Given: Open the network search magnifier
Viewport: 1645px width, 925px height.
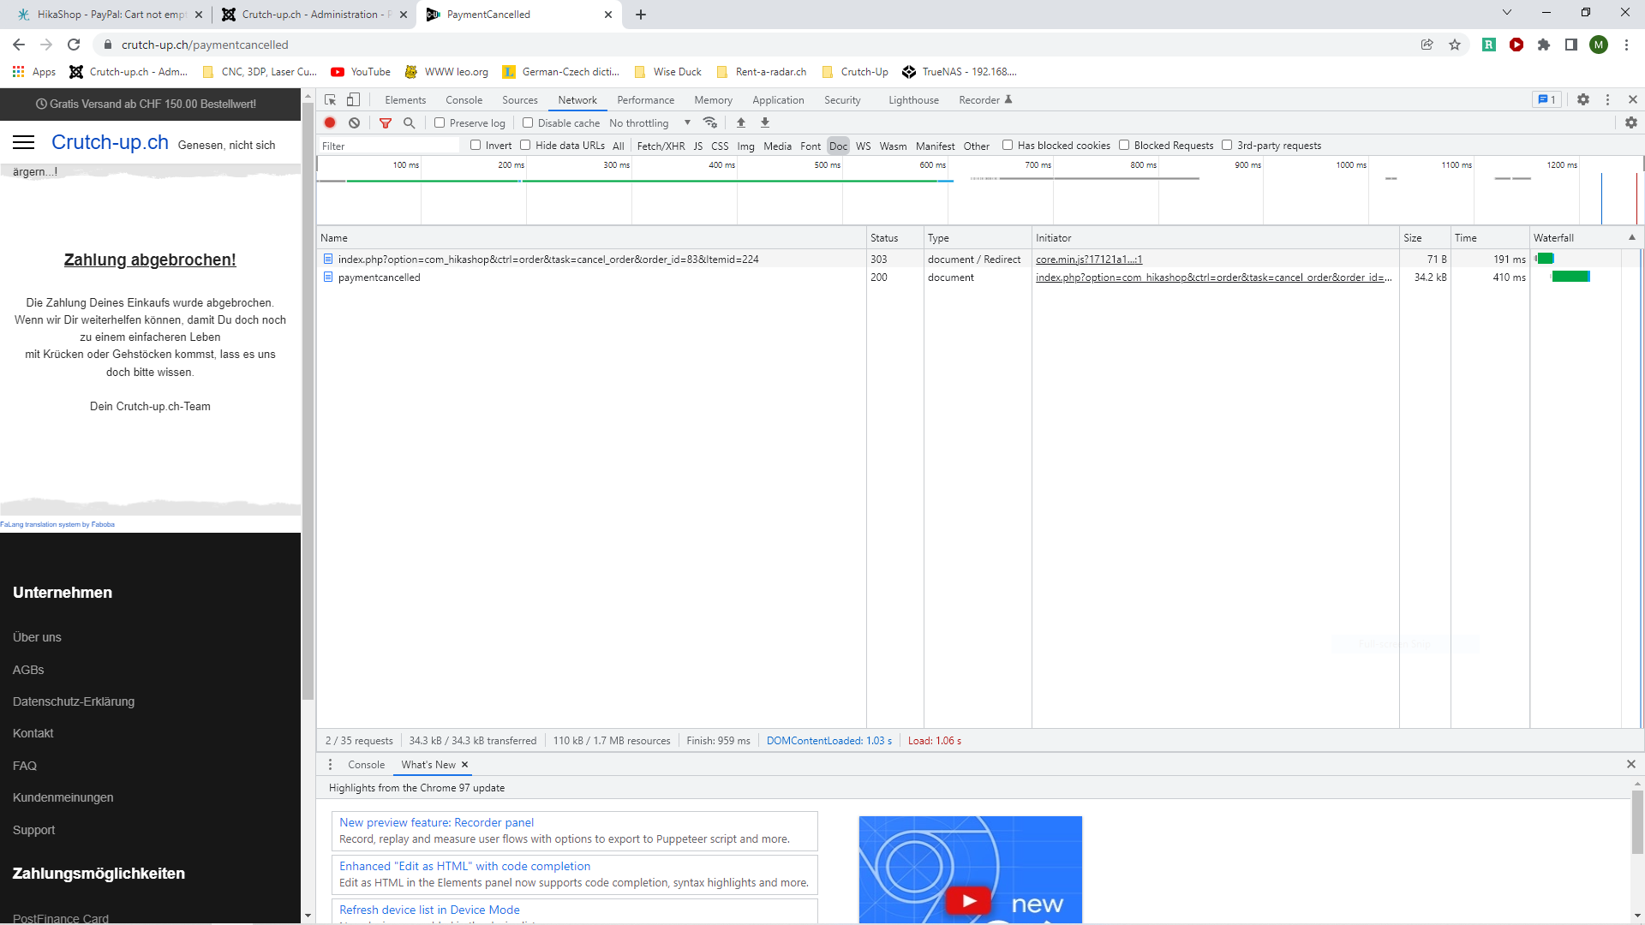Looking at the screenshot, I should coord(410,122).
